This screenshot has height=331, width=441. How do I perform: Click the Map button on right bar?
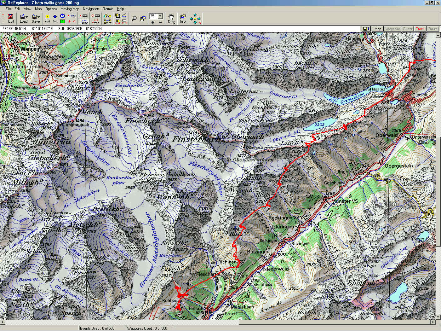[x=378, y=29]
